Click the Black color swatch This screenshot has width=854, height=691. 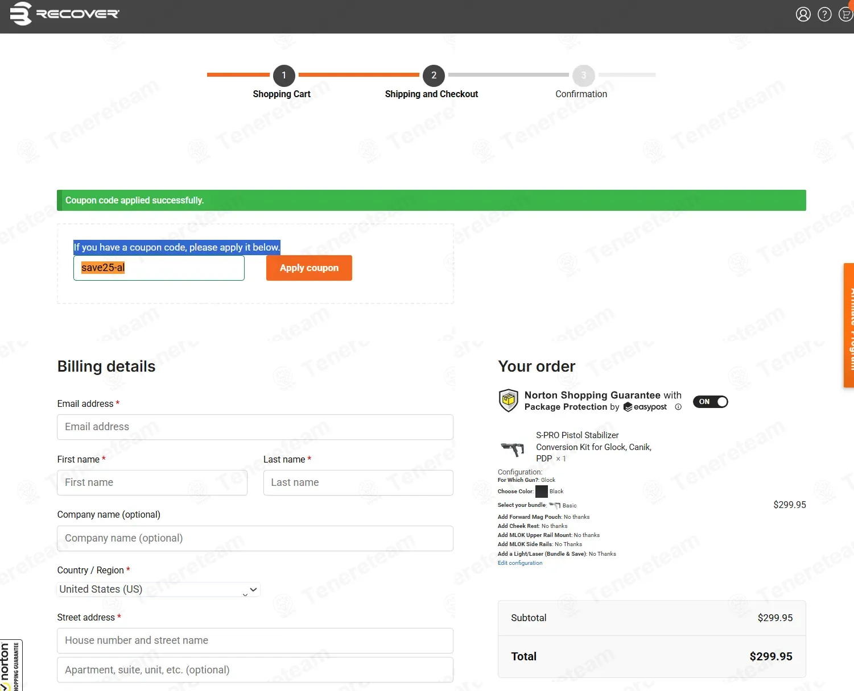click(x=541, y=492)
